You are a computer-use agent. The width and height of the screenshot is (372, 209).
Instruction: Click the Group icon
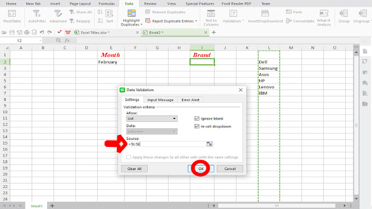click(x=344, y=13)
